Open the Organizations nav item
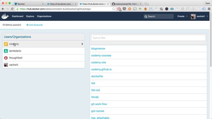The height and width of the screenshot is (119, 212). 44,16
